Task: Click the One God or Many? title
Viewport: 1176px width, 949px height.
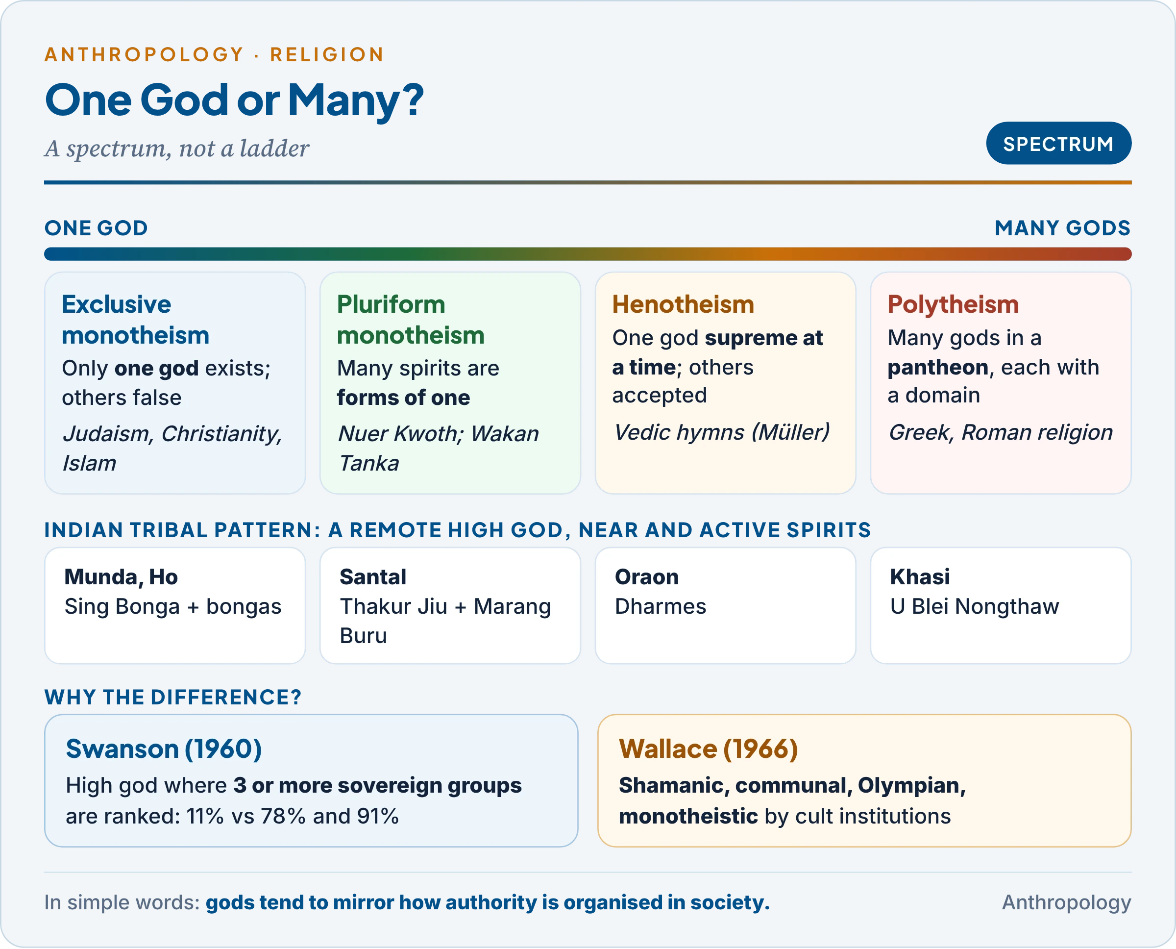Action: pyautogui.click(x=234, y=100)
